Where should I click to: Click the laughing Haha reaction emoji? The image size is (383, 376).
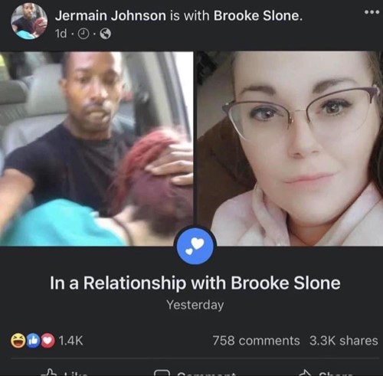18,341
